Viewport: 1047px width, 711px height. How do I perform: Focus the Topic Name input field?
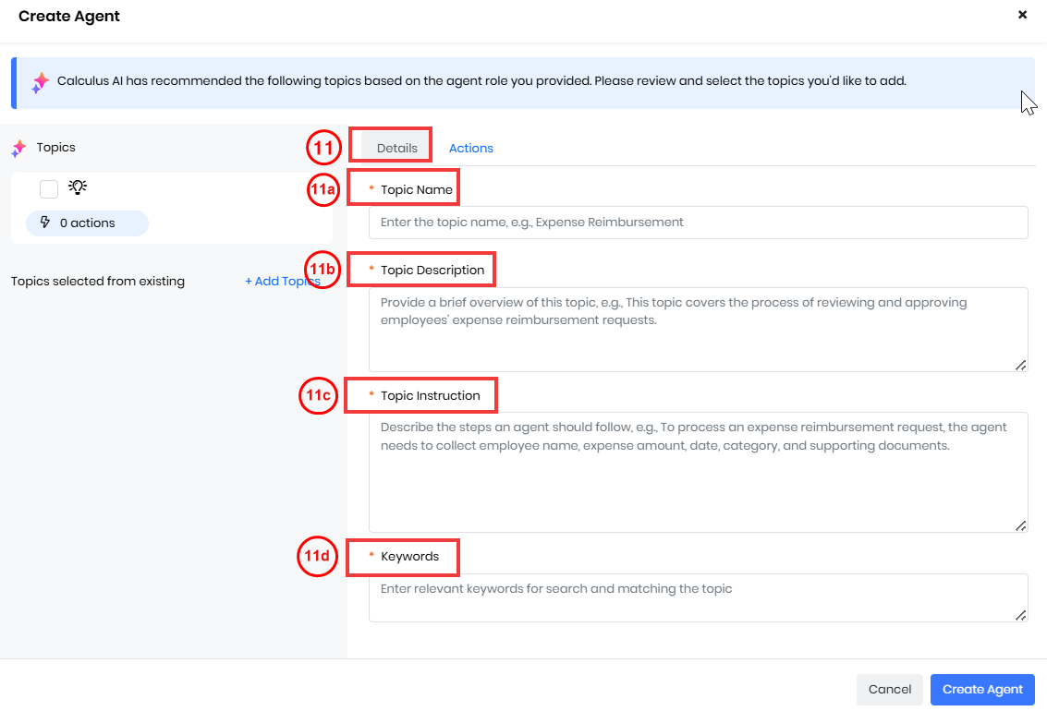(x=698, y=223)
